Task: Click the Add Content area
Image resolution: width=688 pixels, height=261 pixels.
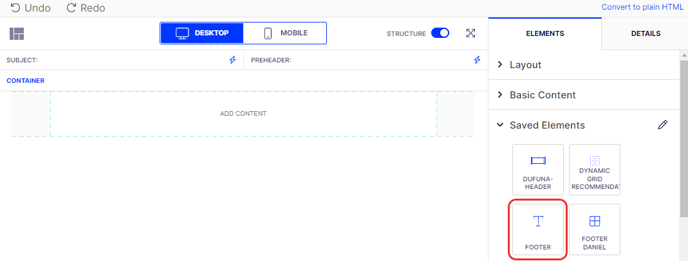Action: click(x=243, y=114)
